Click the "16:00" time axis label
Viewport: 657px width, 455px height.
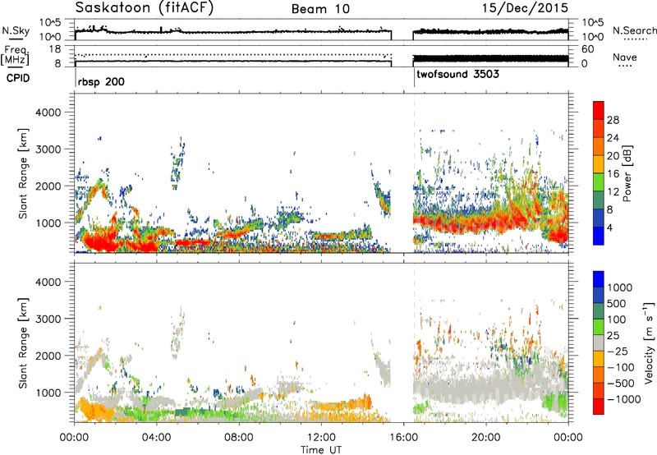click(404, 438)
